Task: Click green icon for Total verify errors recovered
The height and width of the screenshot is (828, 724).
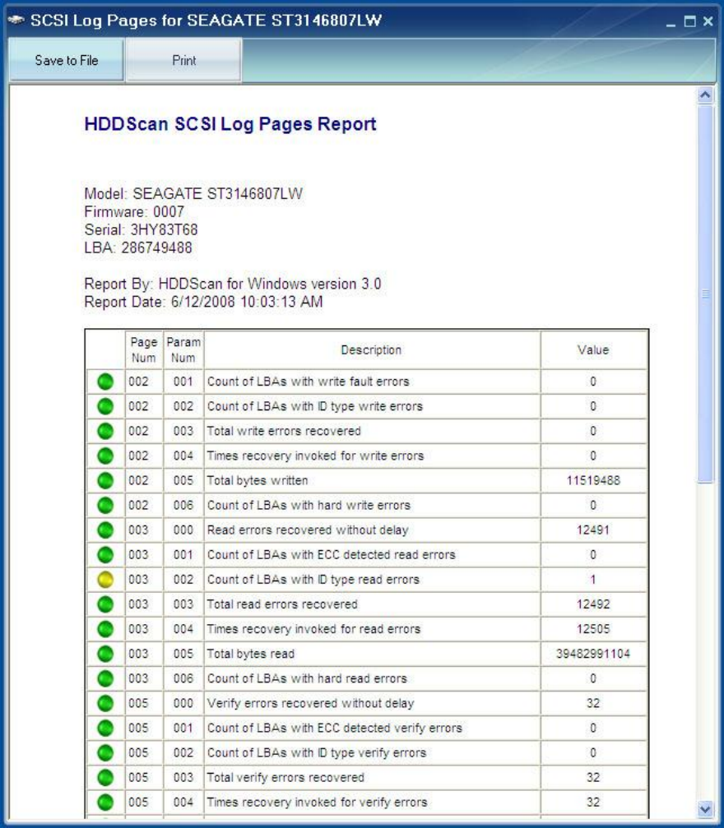Action: point(105,777)
